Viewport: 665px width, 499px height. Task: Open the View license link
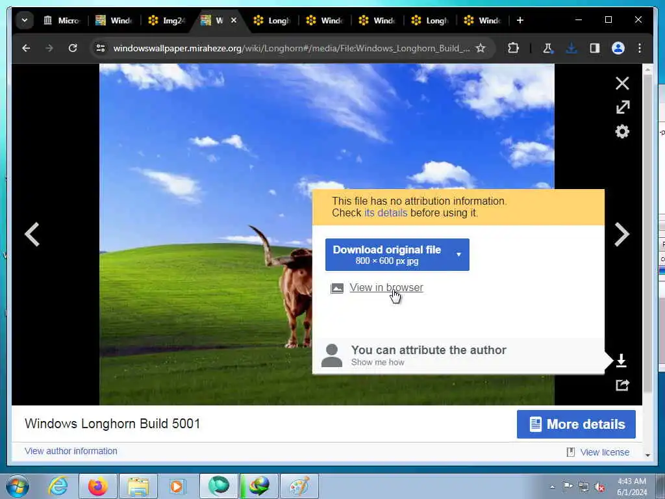coord(605,452)
